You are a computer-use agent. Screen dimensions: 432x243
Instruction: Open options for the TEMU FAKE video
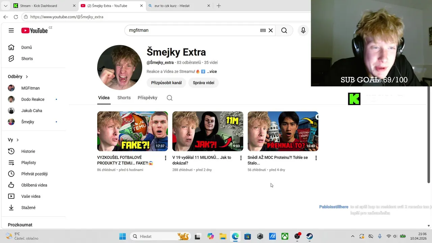click(165, 158)
